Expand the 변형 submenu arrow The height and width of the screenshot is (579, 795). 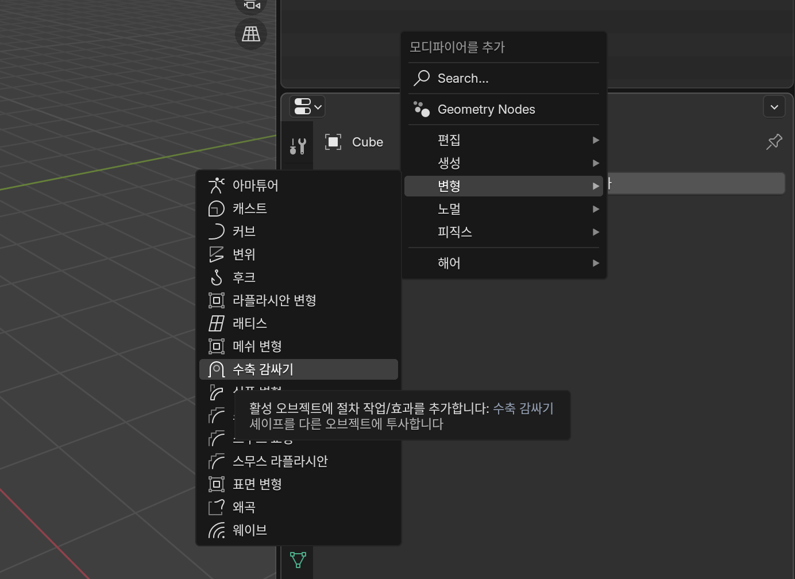point(596,186)
